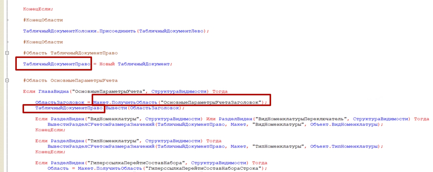Screen dimensions: 433x172
Task: Collapse the ОсновныеПараметрыУчета region fold marker
Action: coord(6,81)
